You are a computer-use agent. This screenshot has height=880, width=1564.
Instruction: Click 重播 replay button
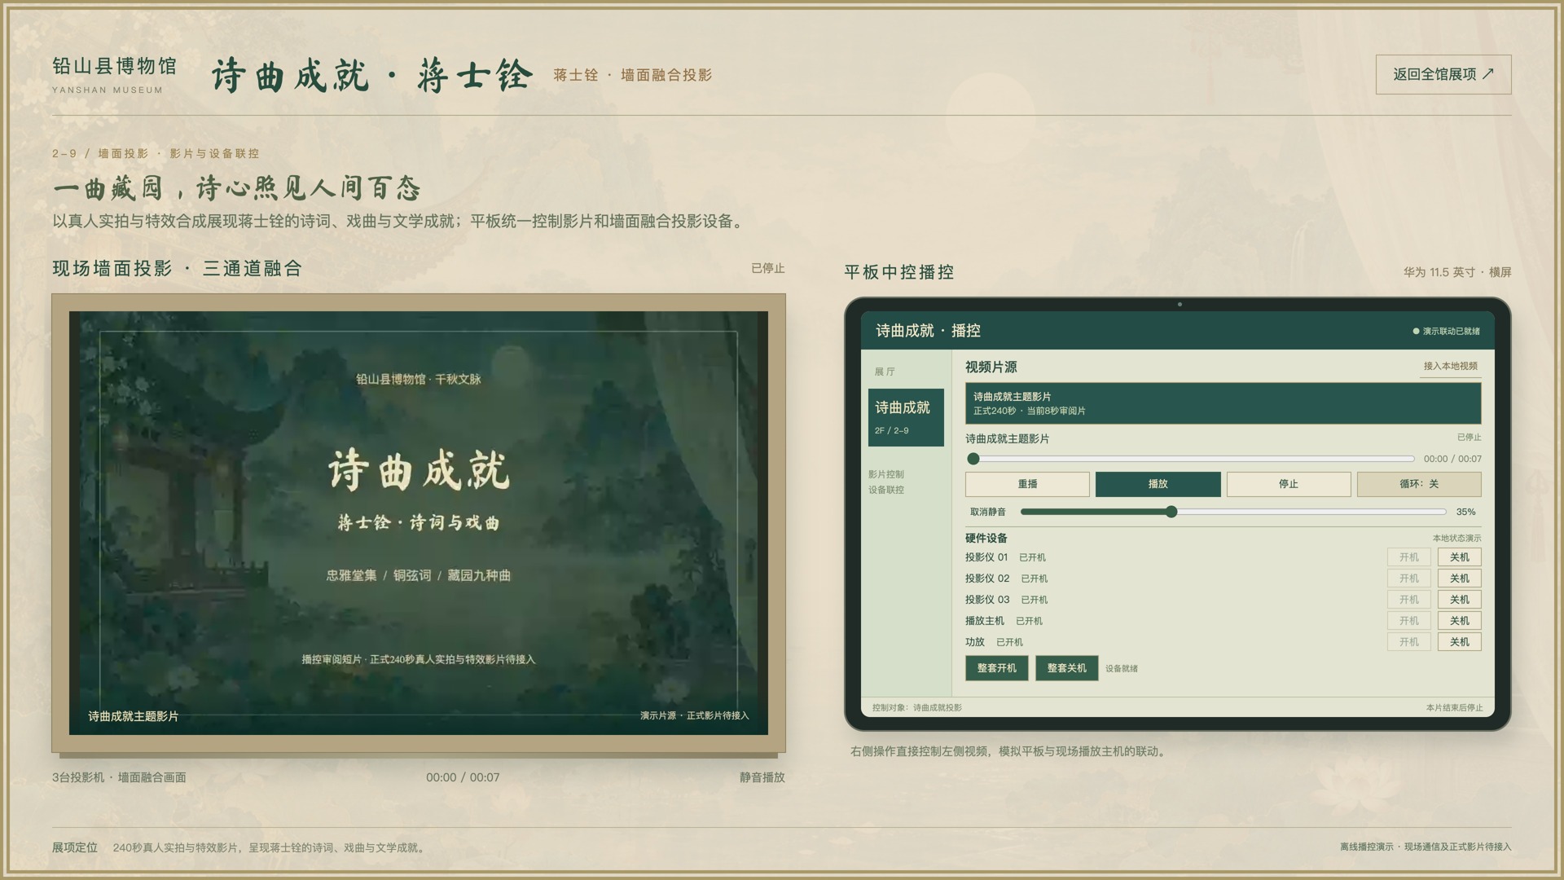pos(1027,484)
